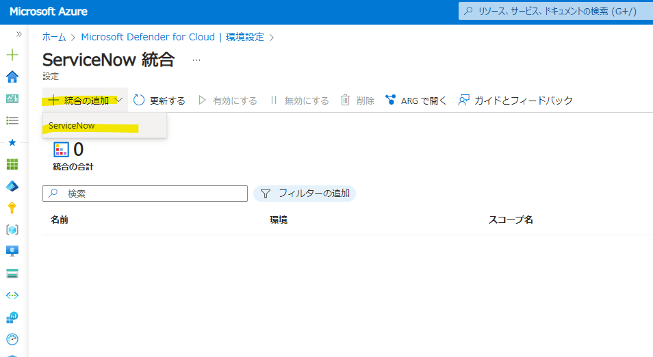This screenshot has width=653, height=357.
Task: Sort by the スコープ名 column header
Action: tap(511, 220)
